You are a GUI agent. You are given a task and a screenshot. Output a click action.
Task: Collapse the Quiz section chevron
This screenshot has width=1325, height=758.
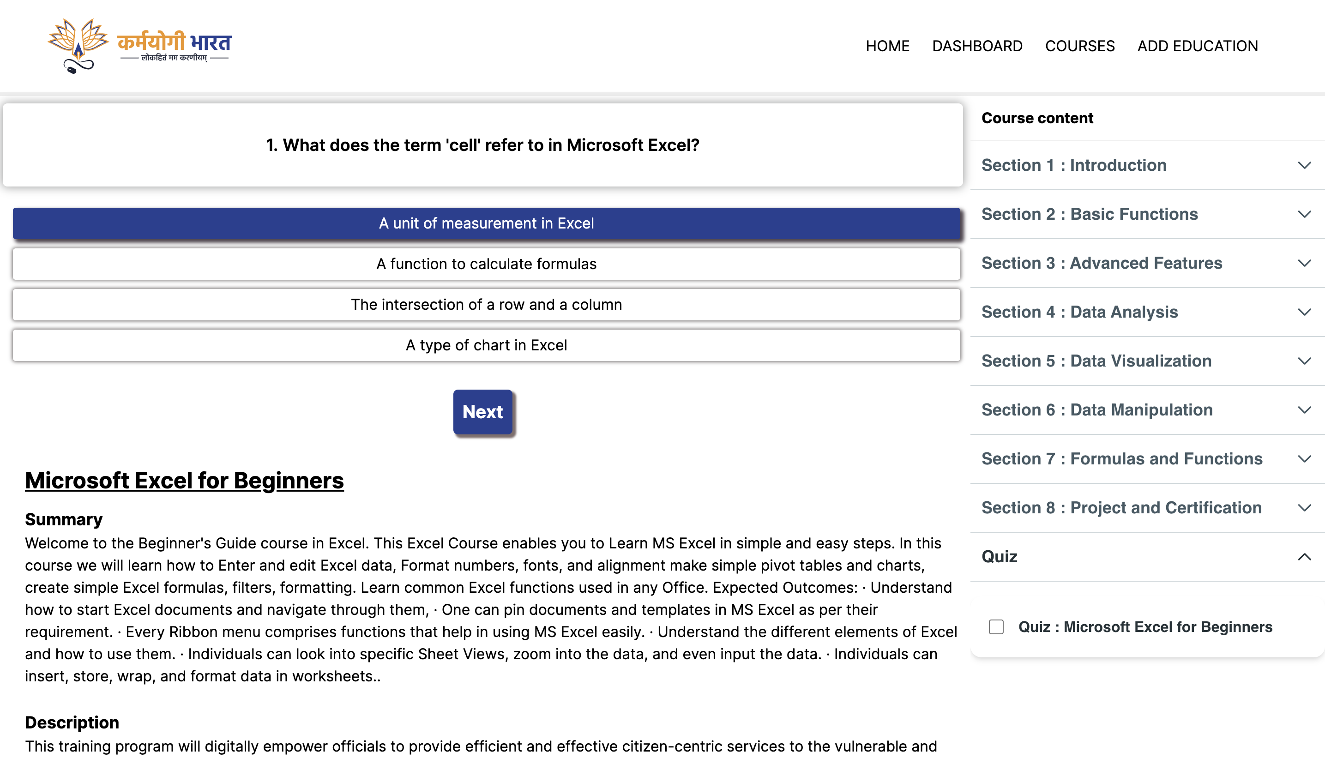pyautogui.click(x=1304, y=557)
